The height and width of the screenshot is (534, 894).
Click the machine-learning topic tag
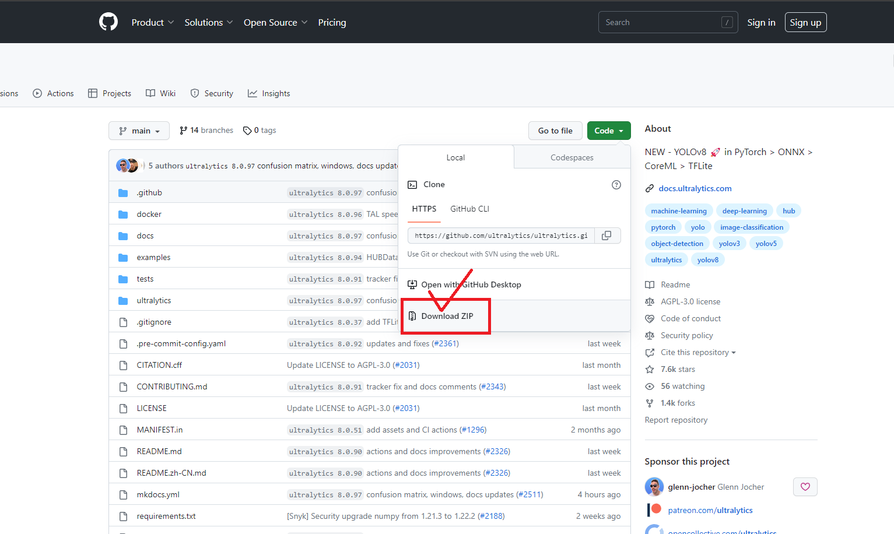coord(679,211)
